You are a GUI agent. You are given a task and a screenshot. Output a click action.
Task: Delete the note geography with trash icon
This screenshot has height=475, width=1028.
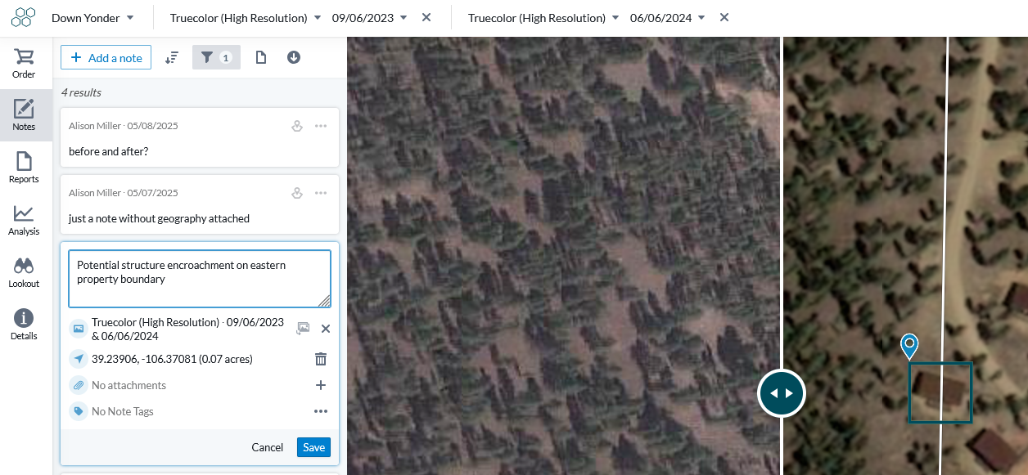click(x=321, y=359)
